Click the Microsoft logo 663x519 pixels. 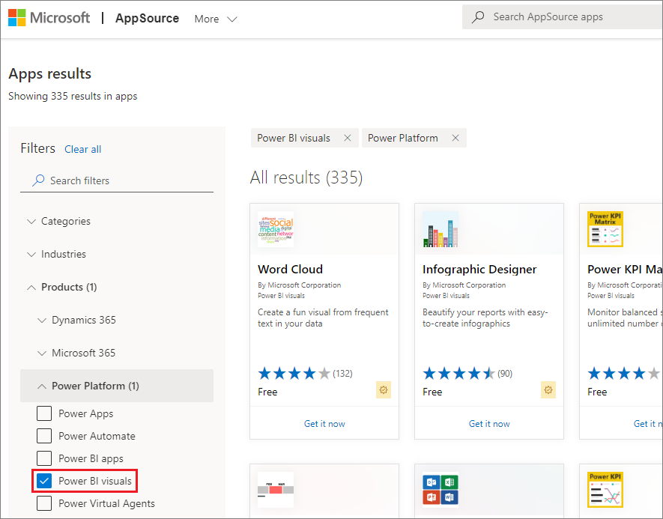(x=49, y=18)
